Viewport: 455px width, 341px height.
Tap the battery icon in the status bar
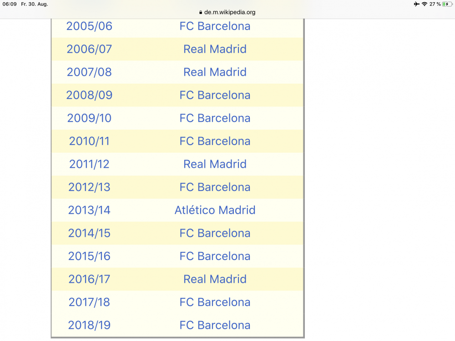coord(447,4)
